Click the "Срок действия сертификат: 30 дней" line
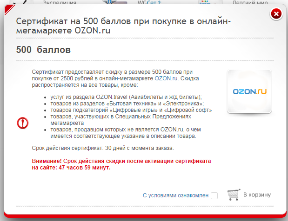 [103, 148]
